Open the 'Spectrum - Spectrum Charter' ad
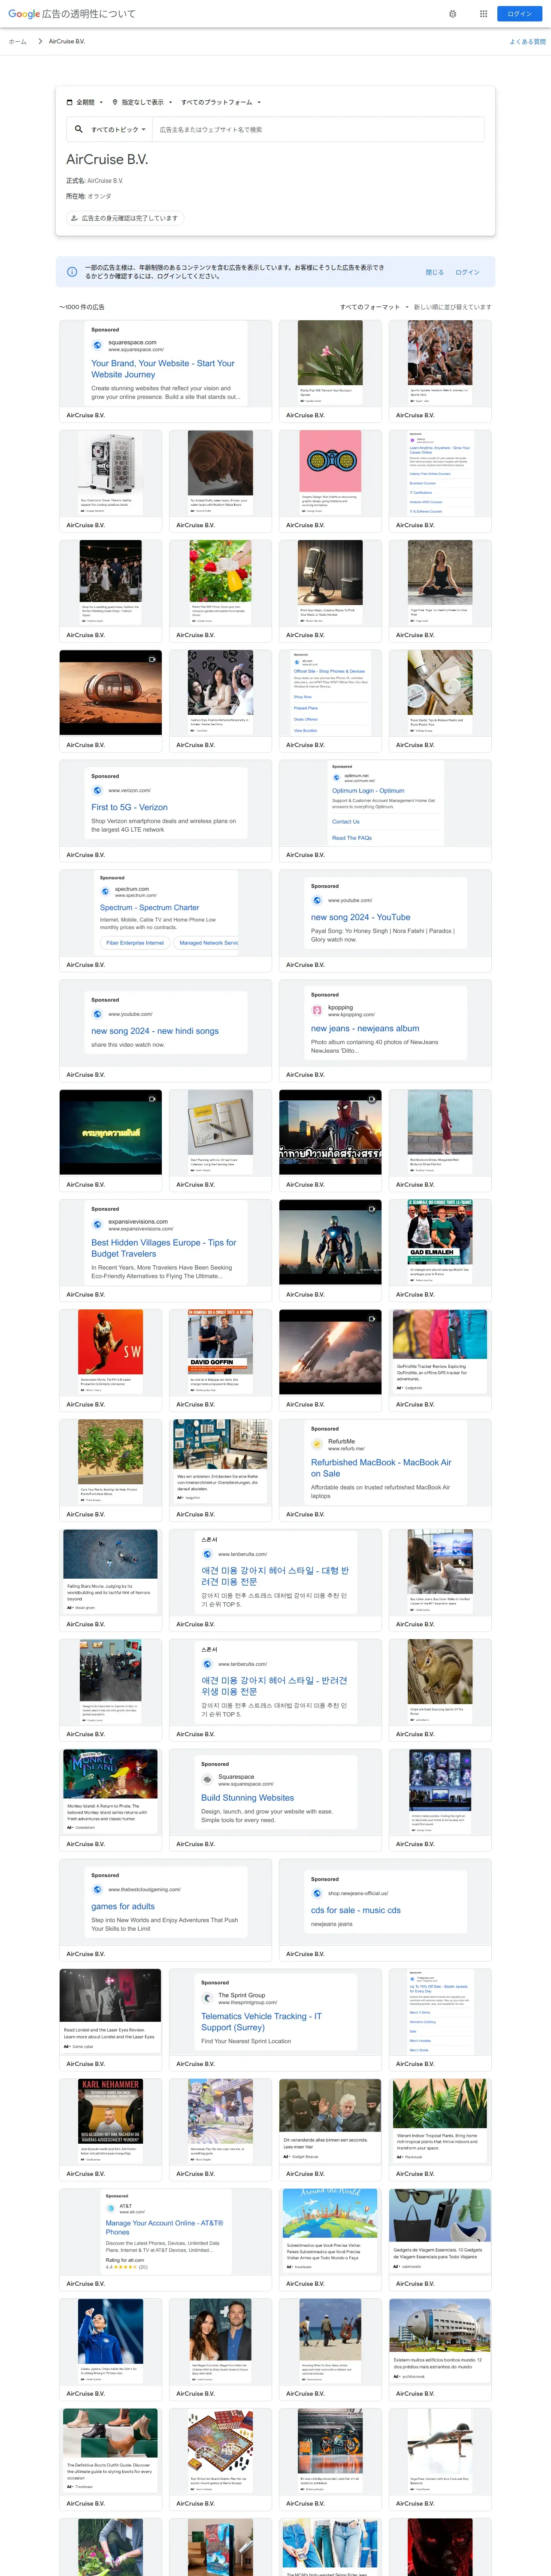The image size is (551, 2576). [x=165, y=921]
